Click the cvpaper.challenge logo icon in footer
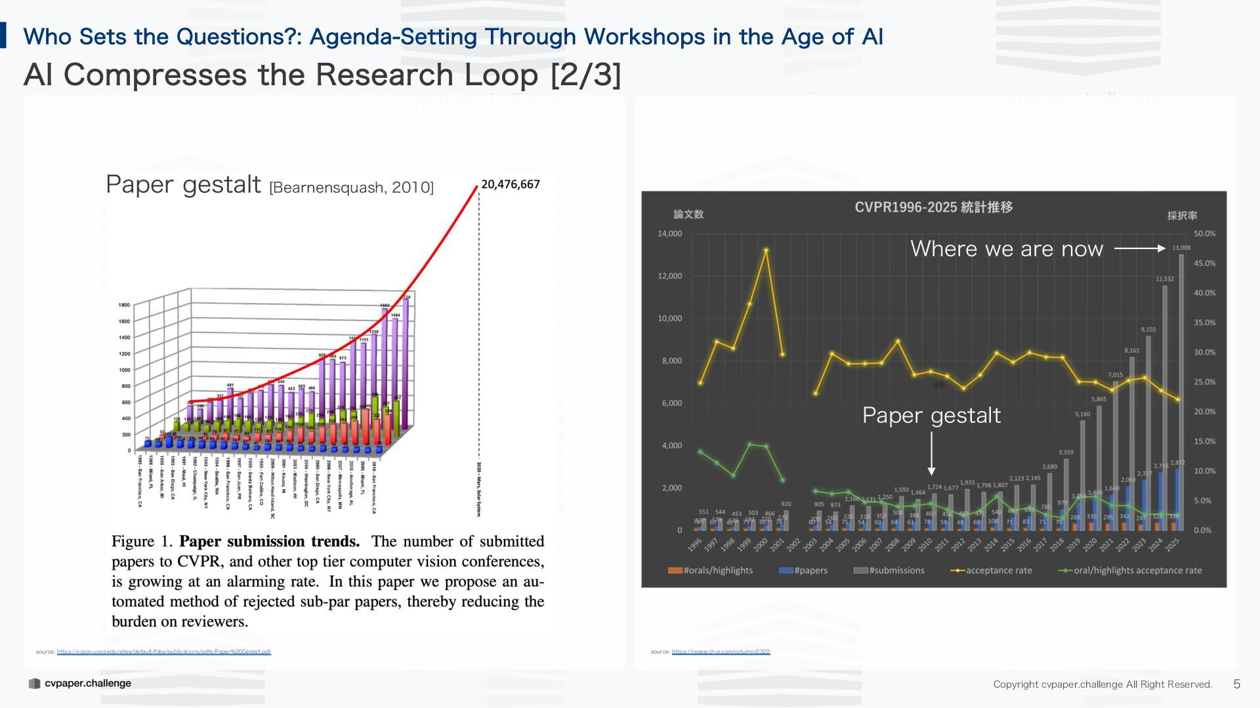This screenshot has height=708, width=1260. (34, 684)
